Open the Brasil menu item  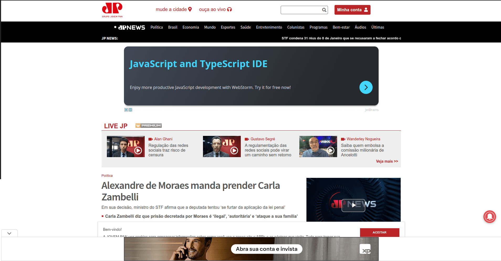click(x=173, y=27)
